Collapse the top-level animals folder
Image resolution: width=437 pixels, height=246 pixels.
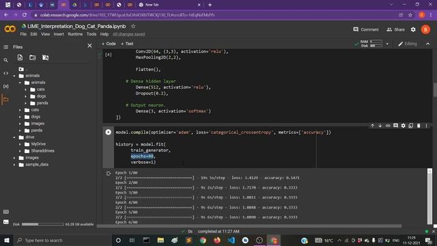coord(14,76)
